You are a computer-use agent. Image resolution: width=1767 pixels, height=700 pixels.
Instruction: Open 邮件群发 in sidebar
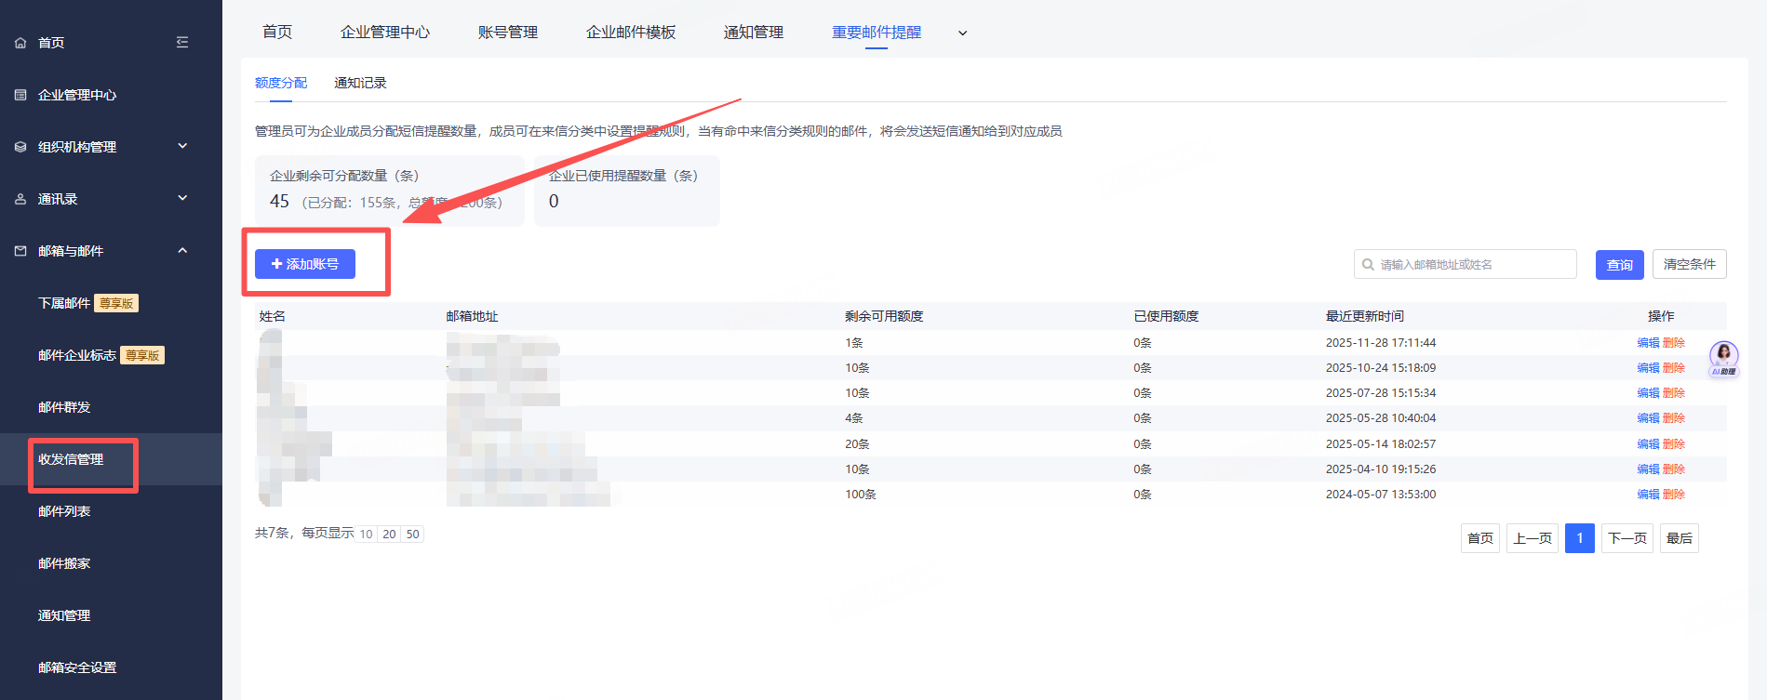(64, 407)
